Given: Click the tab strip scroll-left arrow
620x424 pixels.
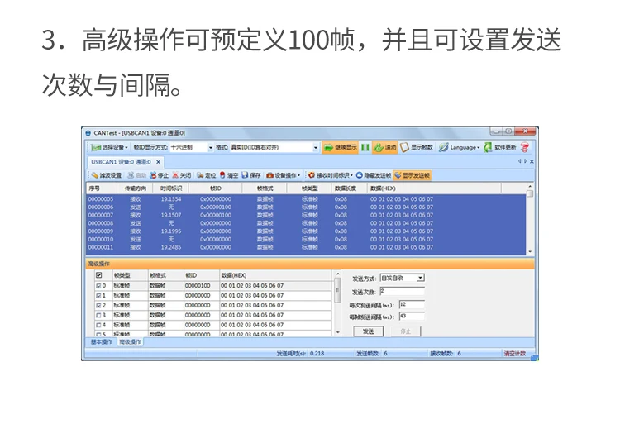Looking at the screenshot, I should (x=520, y=161).
